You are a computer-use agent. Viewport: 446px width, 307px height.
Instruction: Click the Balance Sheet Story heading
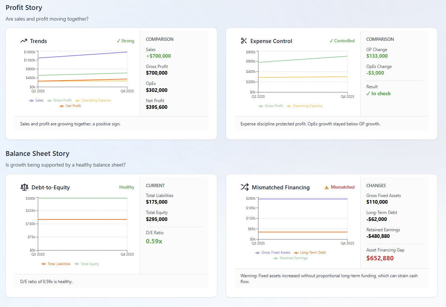[x=38, y=154]
